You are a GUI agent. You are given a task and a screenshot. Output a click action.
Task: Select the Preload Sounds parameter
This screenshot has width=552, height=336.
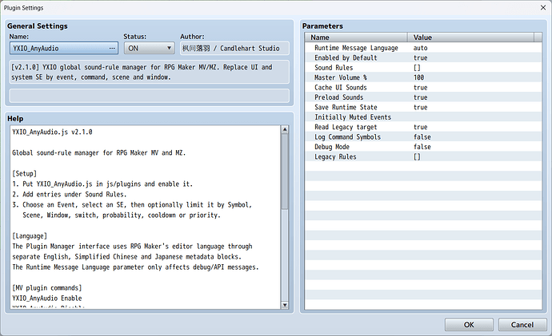(423, 97)
